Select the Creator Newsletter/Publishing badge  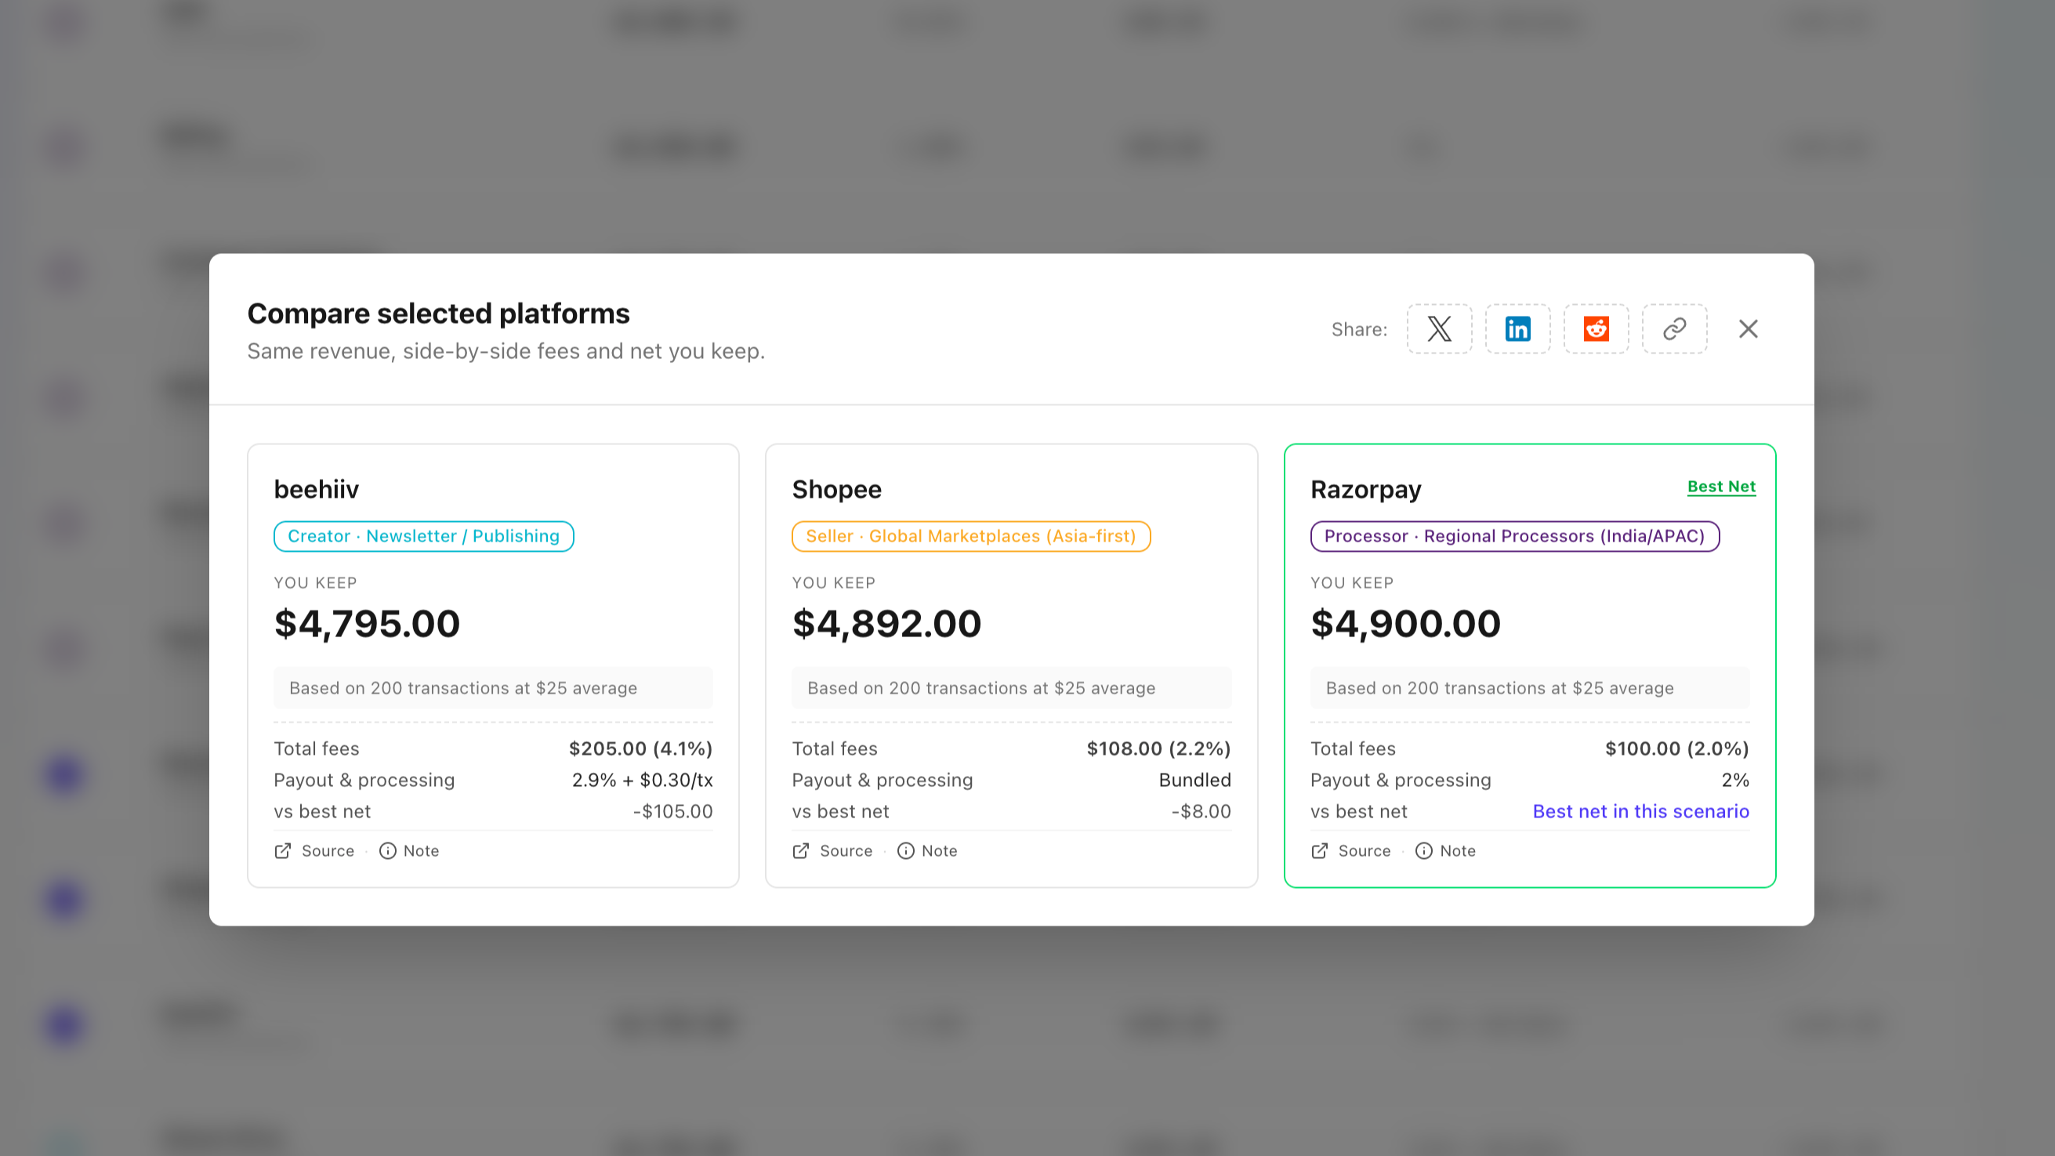tap(423, 536)
